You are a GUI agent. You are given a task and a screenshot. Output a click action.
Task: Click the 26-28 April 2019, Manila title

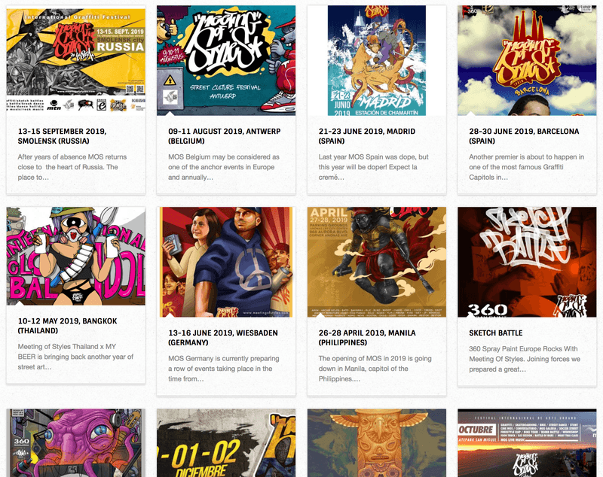coord(367,338)
